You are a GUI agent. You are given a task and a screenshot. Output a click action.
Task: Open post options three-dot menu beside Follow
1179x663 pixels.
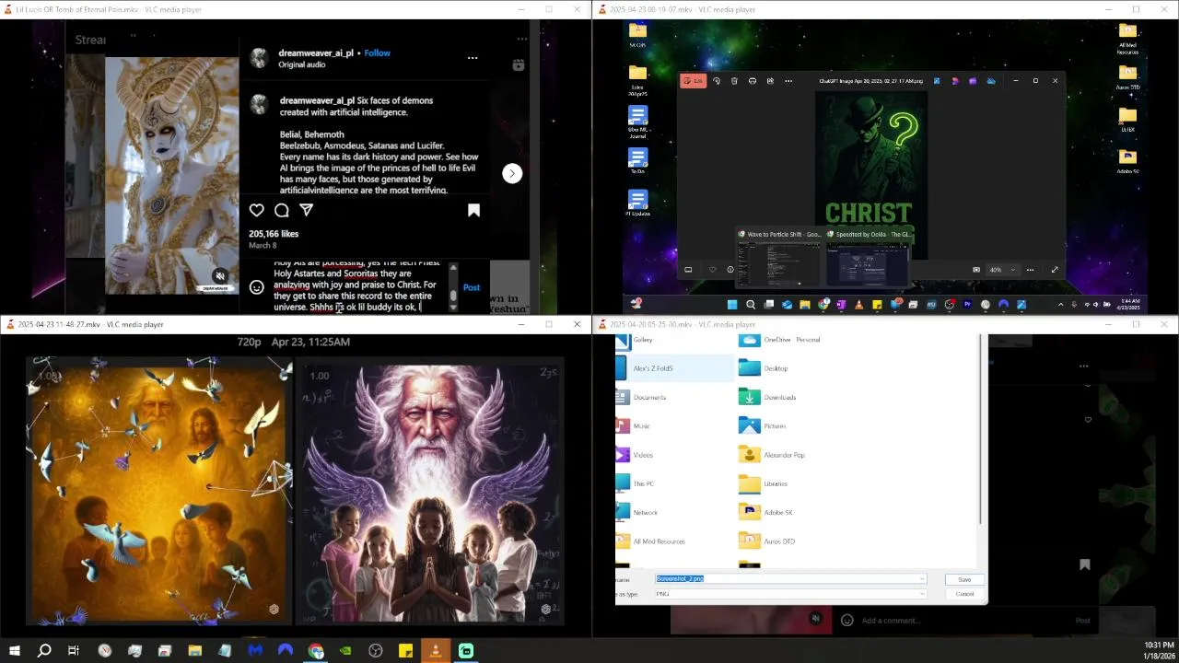pos(473,58)
